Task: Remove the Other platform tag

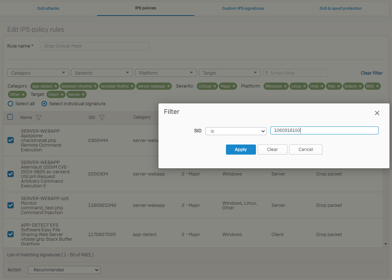Action: (x=23, y=94)
